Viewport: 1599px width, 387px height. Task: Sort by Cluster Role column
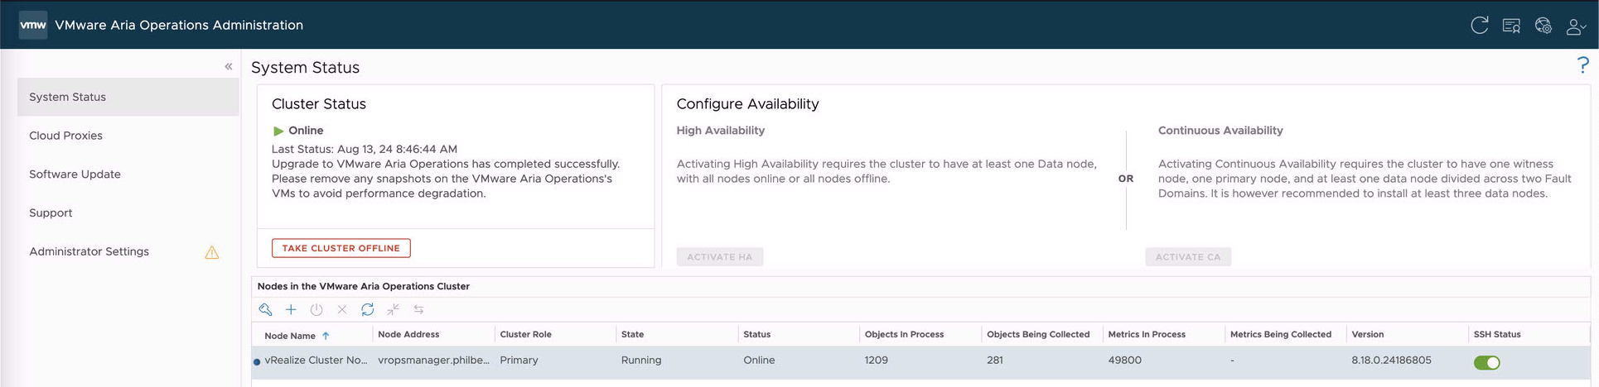click(x=525, y=334)
